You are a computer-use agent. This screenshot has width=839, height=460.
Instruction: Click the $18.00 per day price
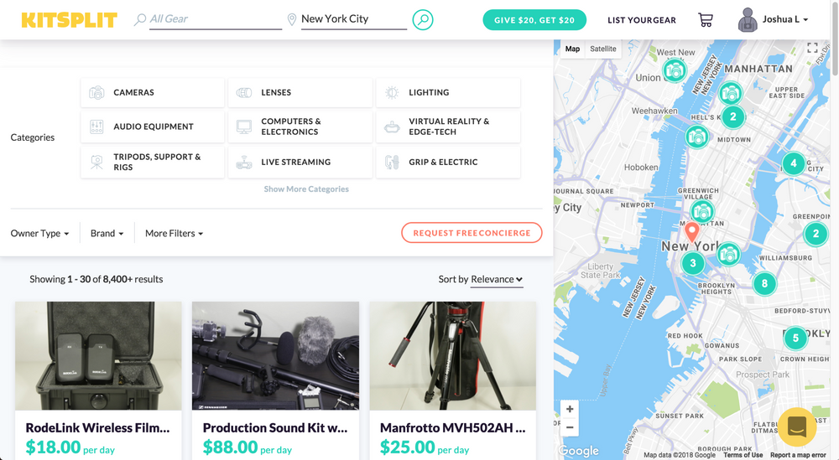(x=70, y=447)
